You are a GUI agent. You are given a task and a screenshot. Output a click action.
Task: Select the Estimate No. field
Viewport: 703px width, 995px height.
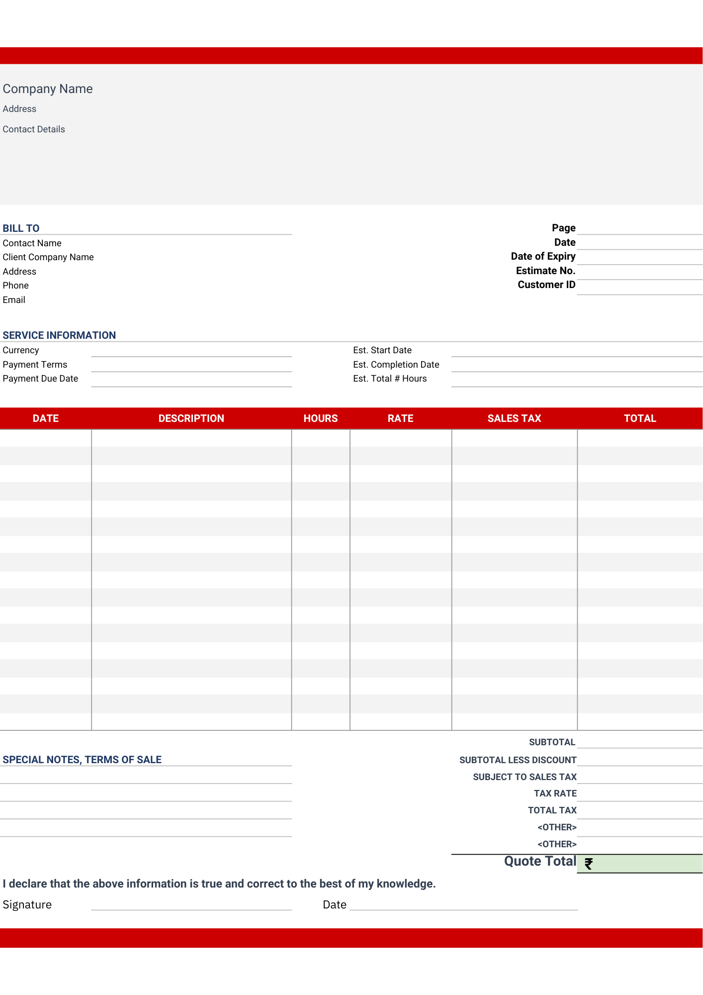pyautogui.click(x=639, y=272)
